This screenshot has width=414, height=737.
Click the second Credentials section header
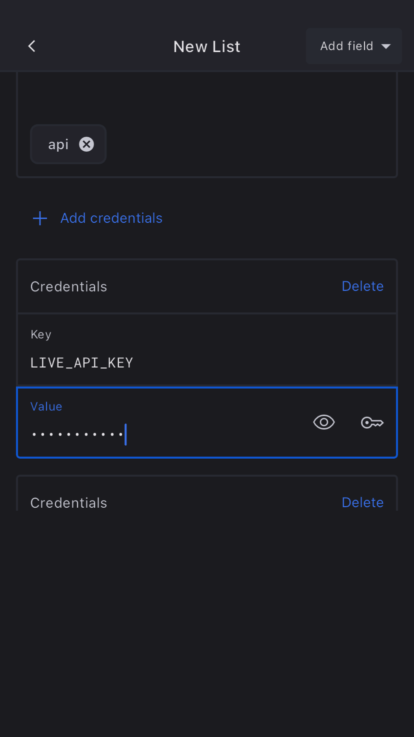[x=68, y=503]
